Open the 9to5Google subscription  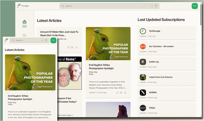coord(167,33)
